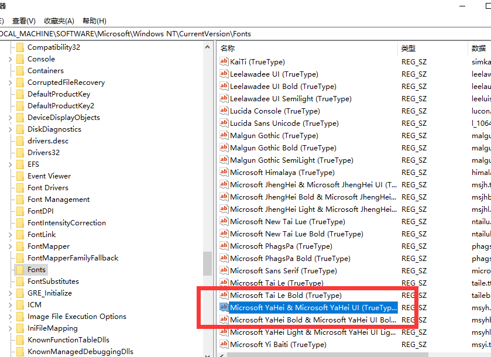Click the Event Viewer folder icon
Viewport: 491px width, 357px height.
21,176
